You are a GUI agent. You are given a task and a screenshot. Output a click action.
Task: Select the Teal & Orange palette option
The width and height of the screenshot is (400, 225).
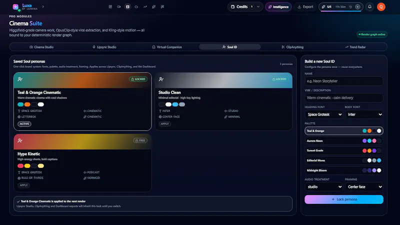point(343,131)
